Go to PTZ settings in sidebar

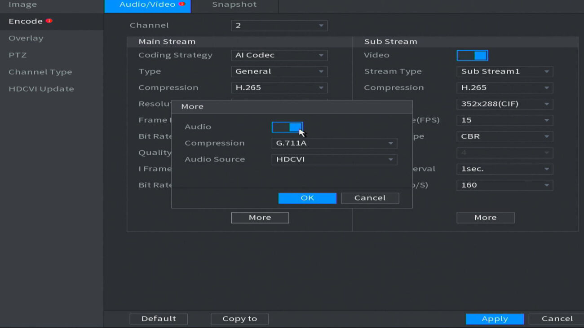coord(18,55)
